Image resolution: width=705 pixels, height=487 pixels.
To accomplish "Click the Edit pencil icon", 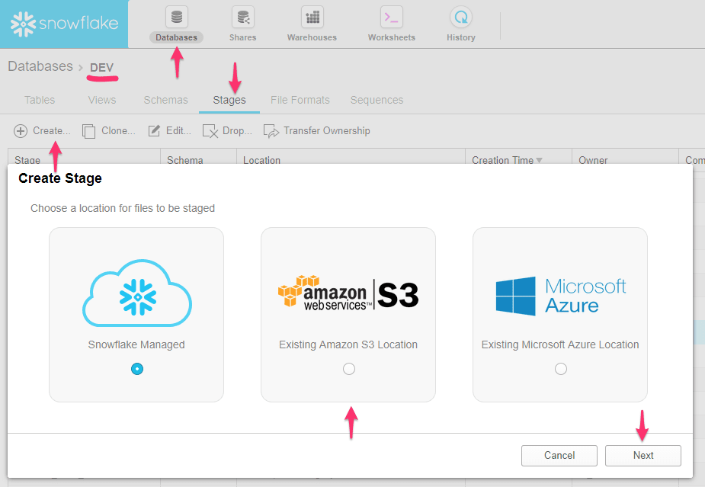I will [x=154, y=131].
